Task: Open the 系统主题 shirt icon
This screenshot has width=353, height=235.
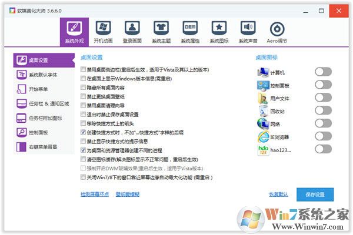Action: point(161,28)
